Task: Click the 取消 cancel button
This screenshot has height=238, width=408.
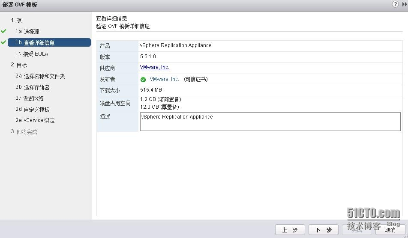Action: pyautogui.click(x=390, y=230)
